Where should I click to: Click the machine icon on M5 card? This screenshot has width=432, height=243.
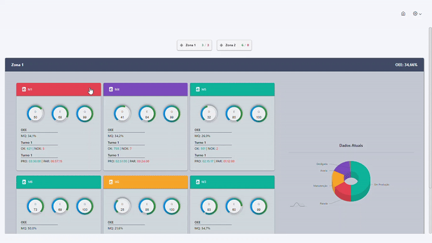(198, 89)
